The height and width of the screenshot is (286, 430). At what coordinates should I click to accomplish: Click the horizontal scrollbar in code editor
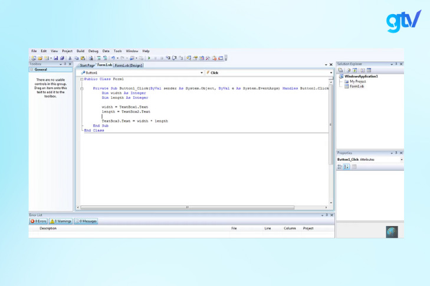tap(188, 208)
